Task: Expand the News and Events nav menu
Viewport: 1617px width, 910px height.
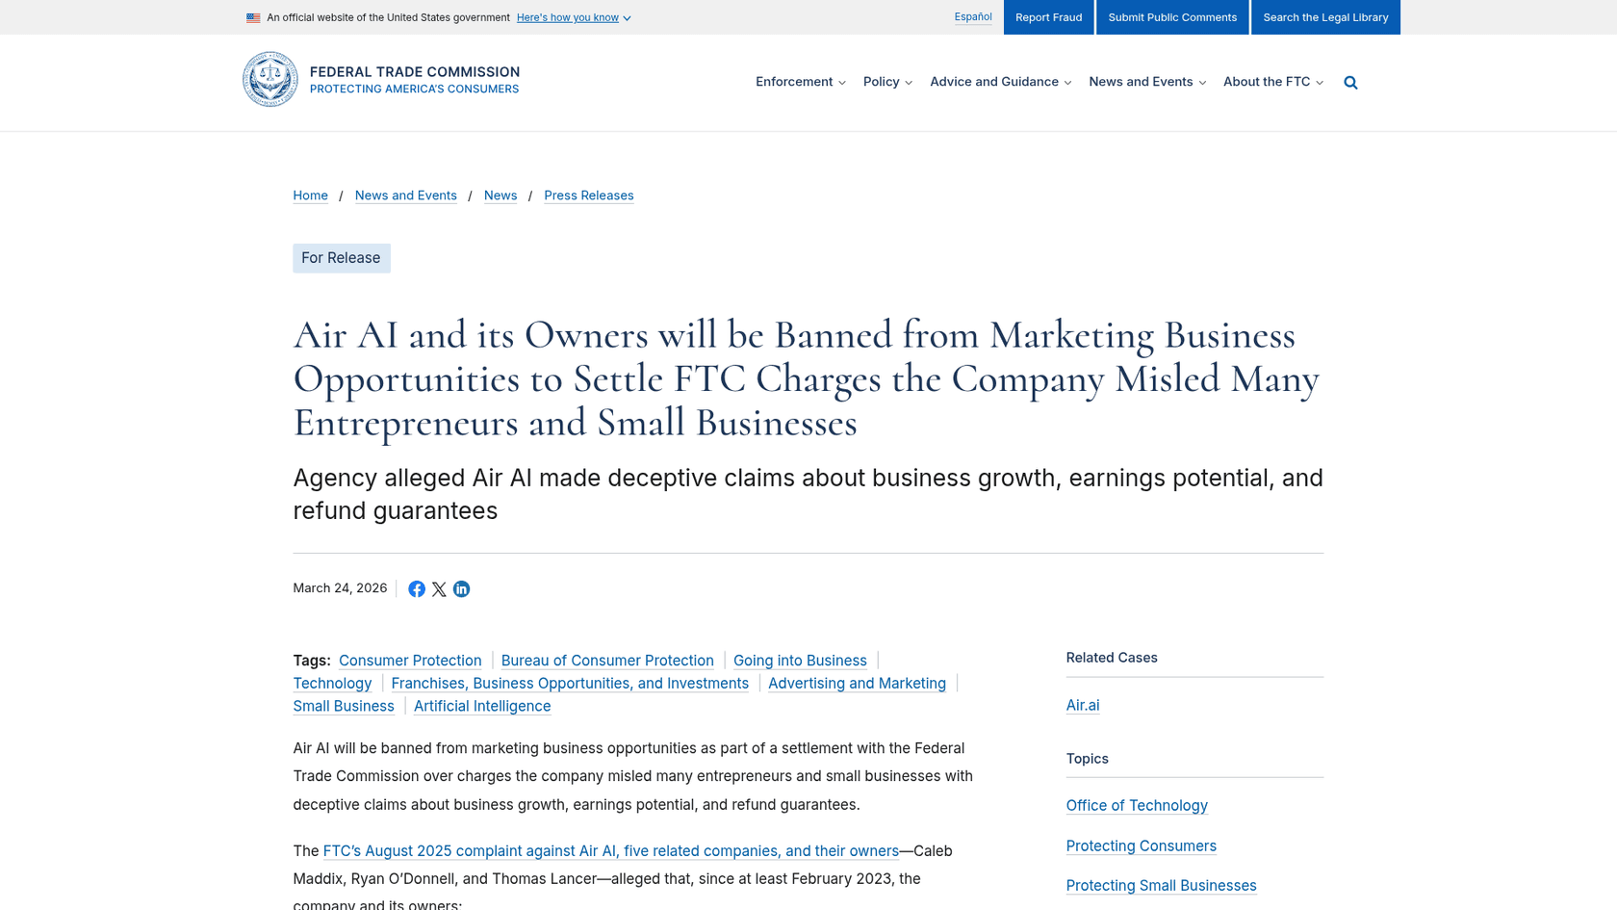Action: [x=1147, y=82]
